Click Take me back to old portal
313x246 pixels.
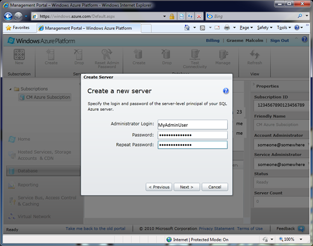(96, 229)
